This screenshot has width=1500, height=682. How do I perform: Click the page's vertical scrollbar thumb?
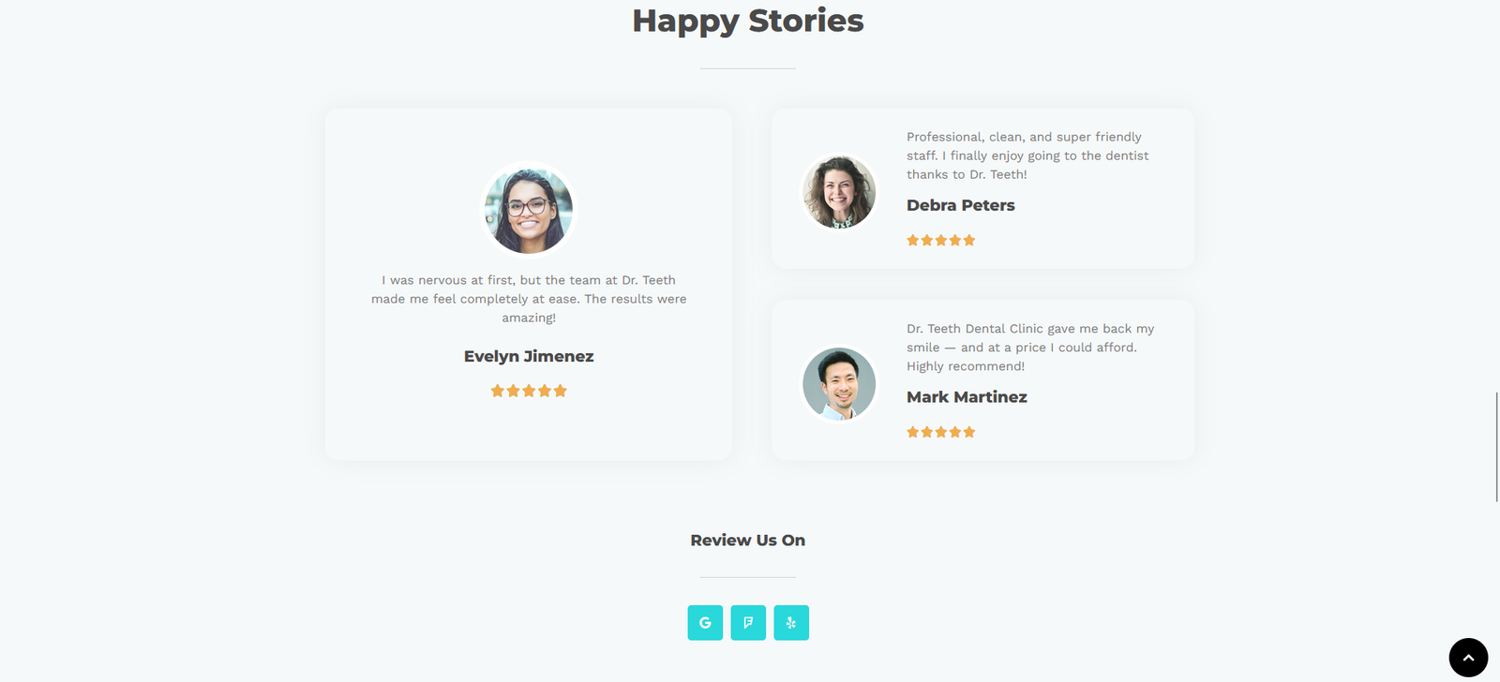(1496, 447)
